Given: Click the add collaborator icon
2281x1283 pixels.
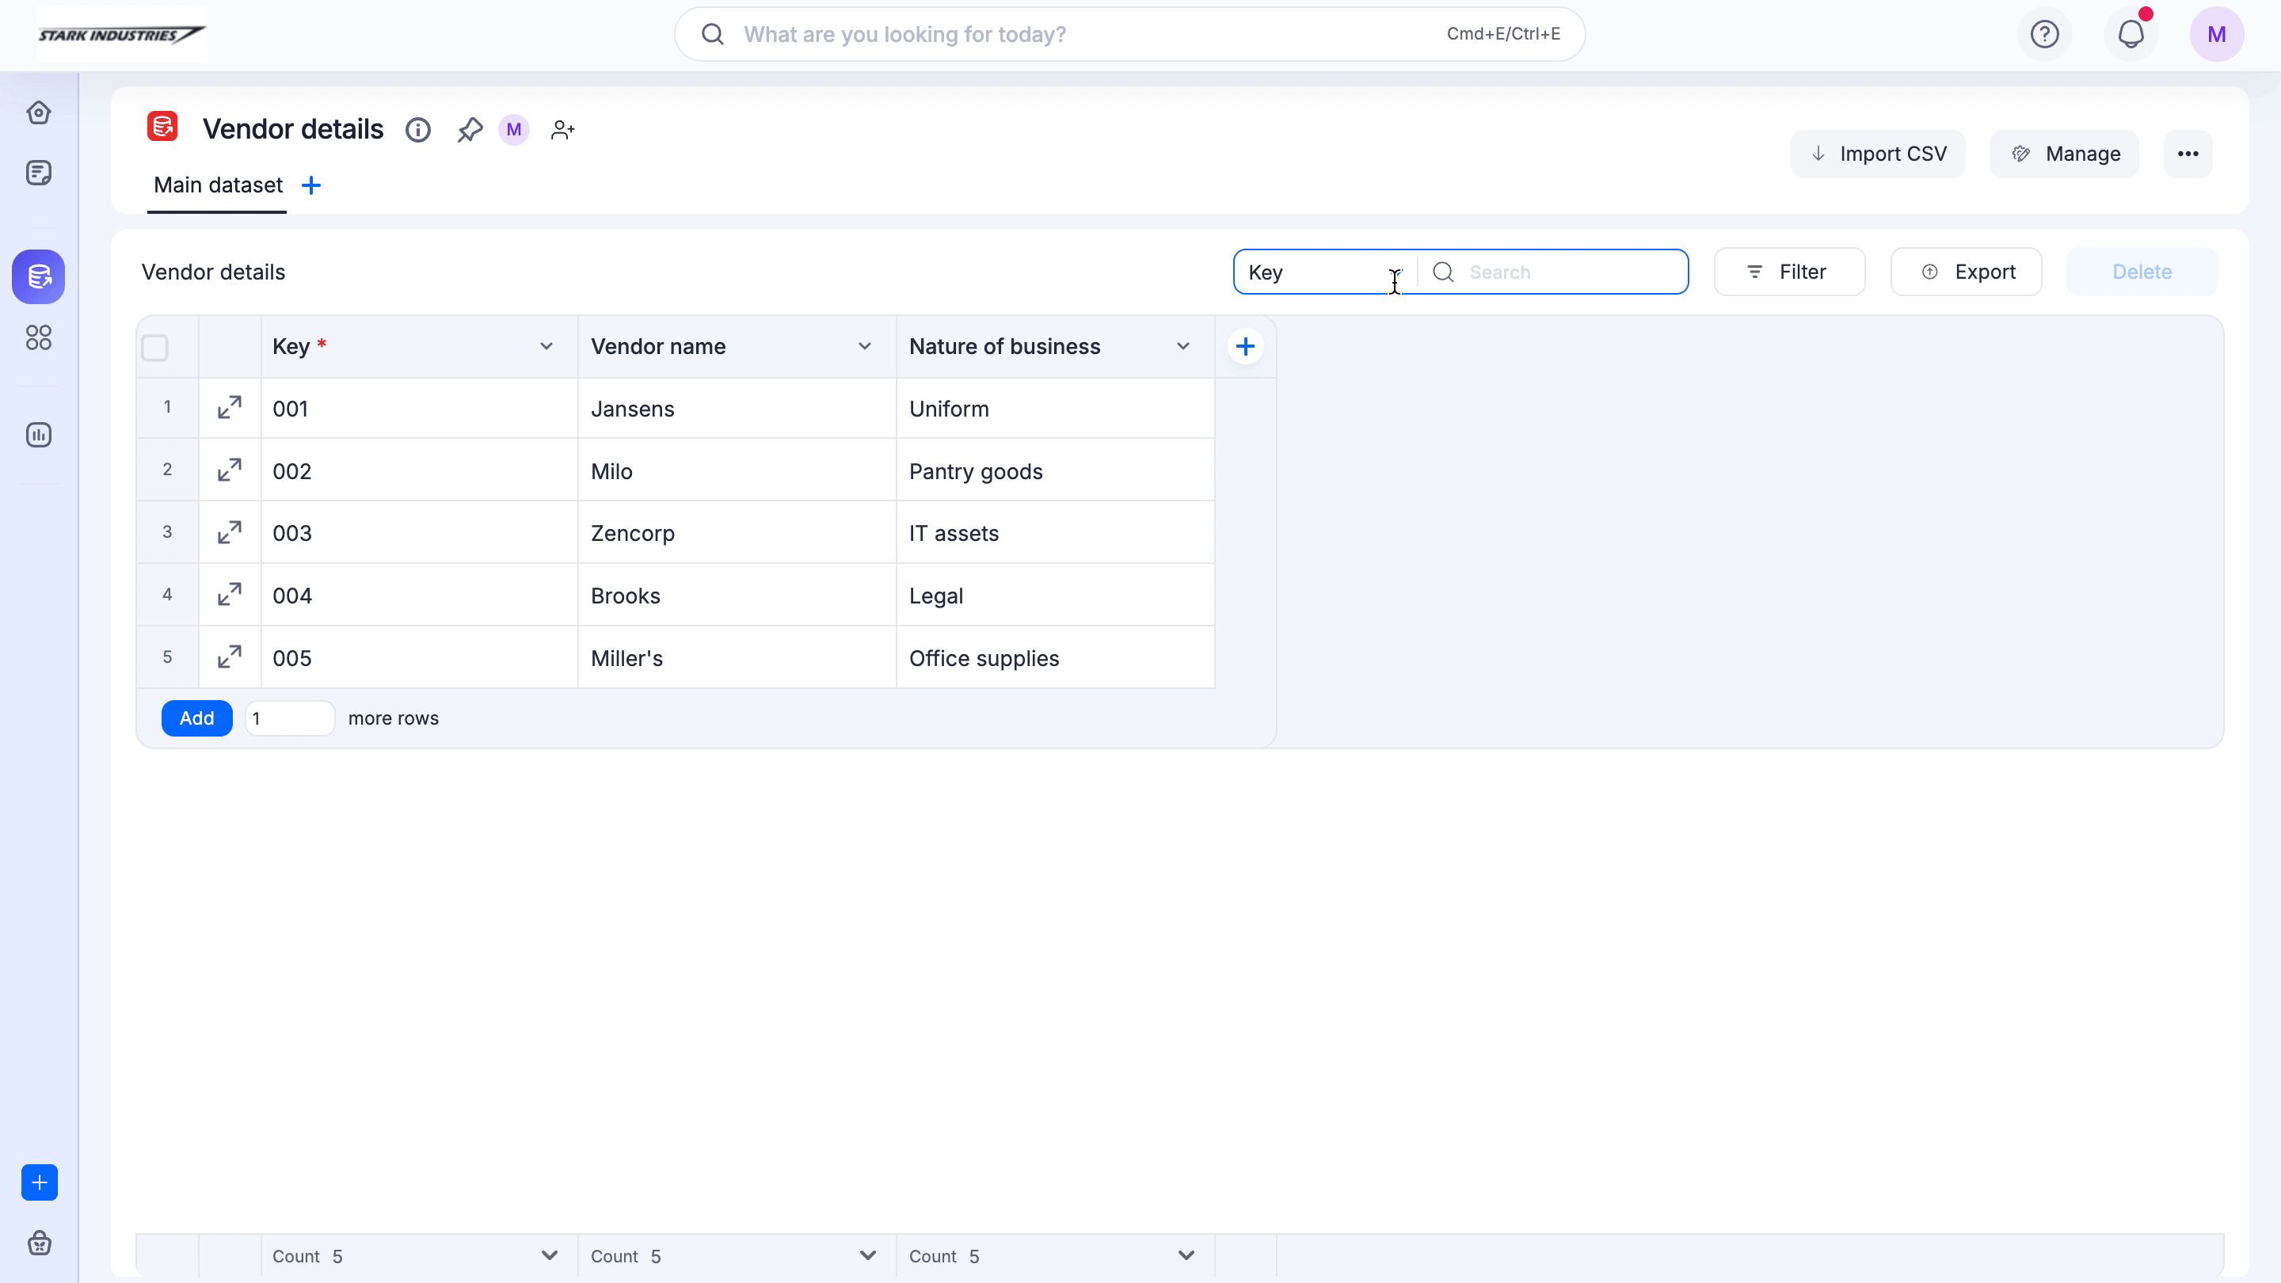Looking at the screenshot, I should click(x=562, y=130).
